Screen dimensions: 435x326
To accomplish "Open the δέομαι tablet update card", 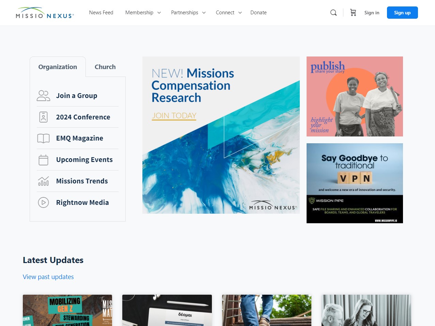I will coord(167,310).
